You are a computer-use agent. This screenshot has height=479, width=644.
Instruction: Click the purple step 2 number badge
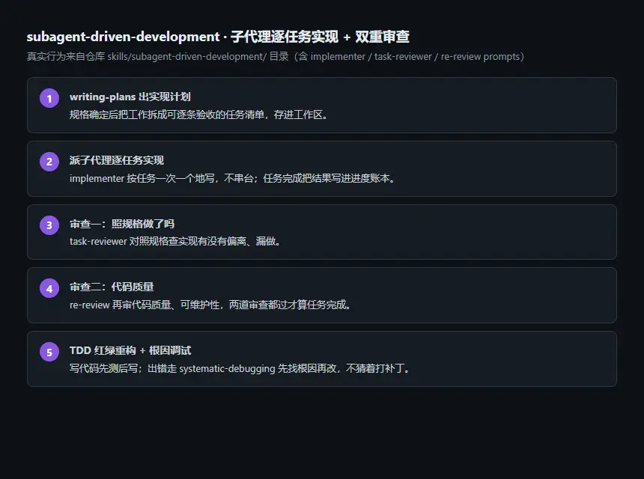(x=49, y=162)
